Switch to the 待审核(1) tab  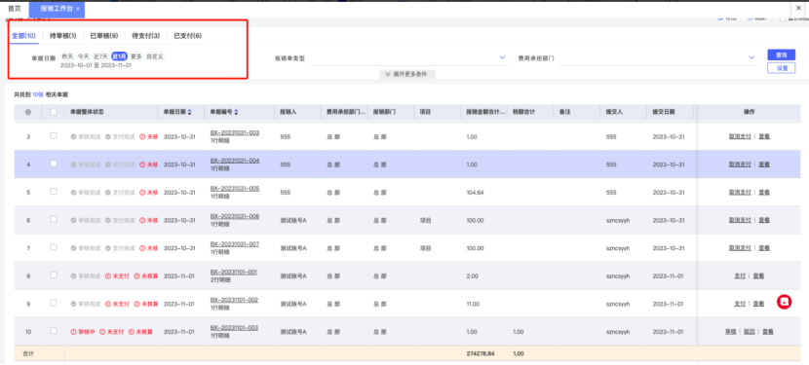coord(63,36)
